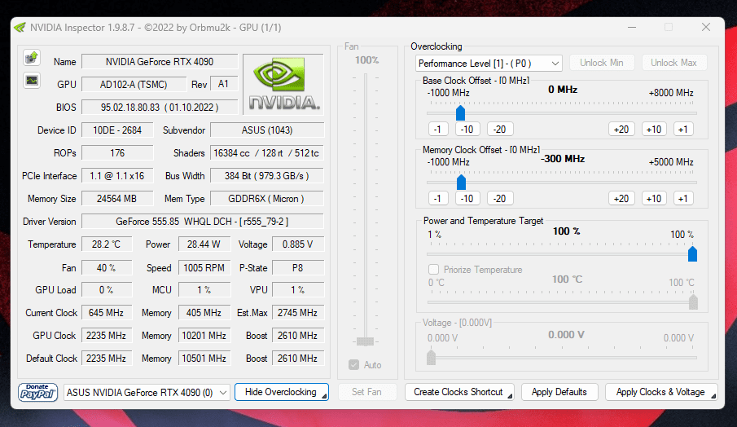Screen dimensions: 737x427
Task: Click the Power value 28.44 W
Action: [204, 244]
